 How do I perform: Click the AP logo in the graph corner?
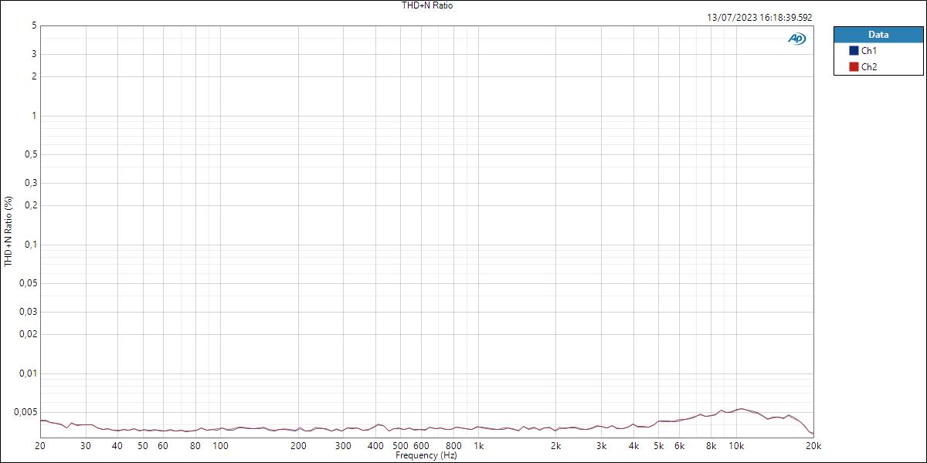click(x=795, y=37)
